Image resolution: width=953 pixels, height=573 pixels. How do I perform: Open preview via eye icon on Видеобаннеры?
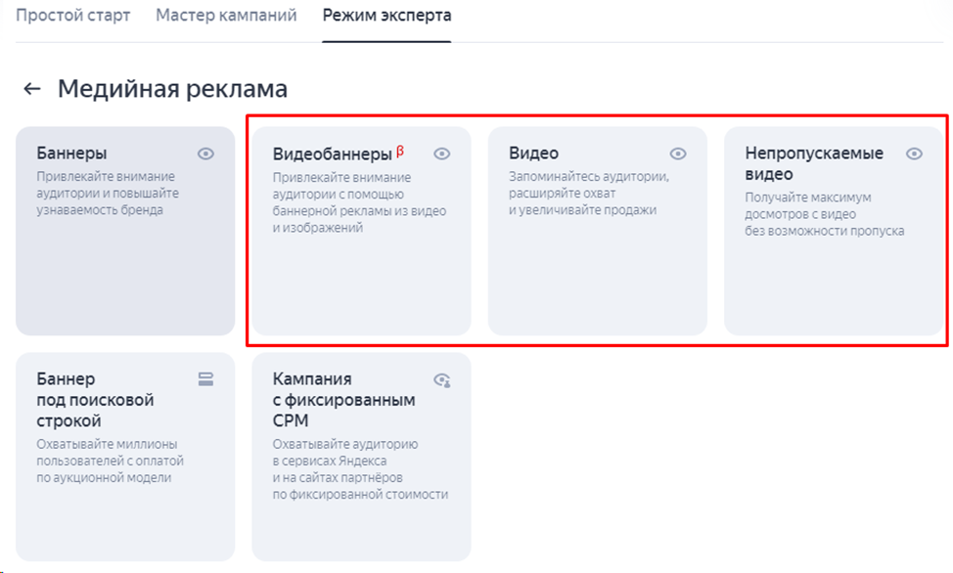point(444,154)
